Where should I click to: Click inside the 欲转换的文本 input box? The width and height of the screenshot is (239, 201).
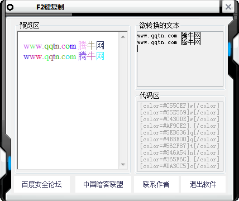click(x=180, y=59)
